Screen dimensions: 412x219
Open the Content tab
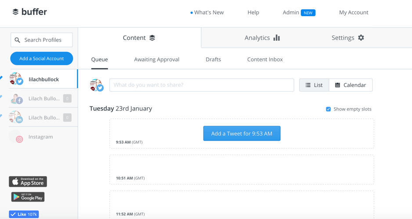pos(139,38)
